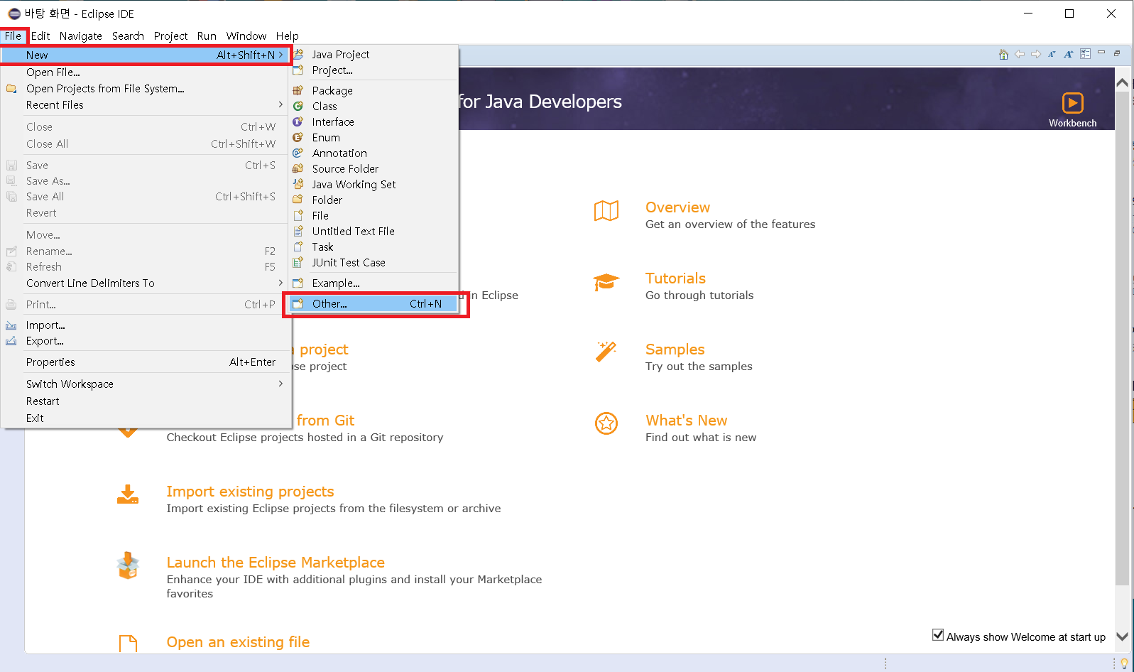The height and width of the screenshot is (672, 1134).
Task: Click the JUnit Test Case icon
Action: 298,262
